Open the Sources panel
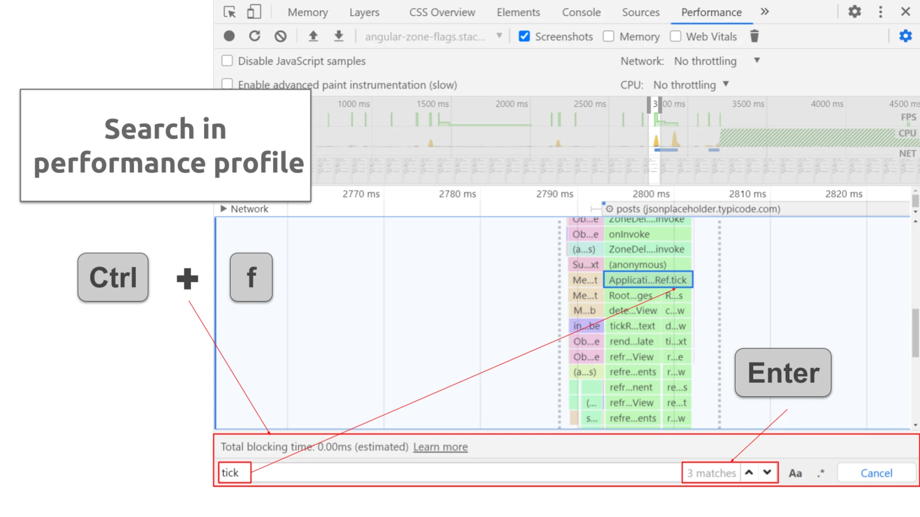 (641, 12)
